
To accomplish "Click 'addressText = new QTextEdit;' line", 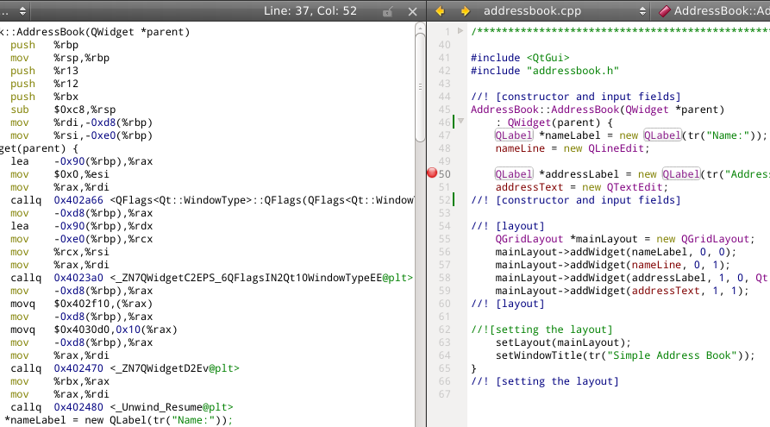I will (x=581, y=187).
